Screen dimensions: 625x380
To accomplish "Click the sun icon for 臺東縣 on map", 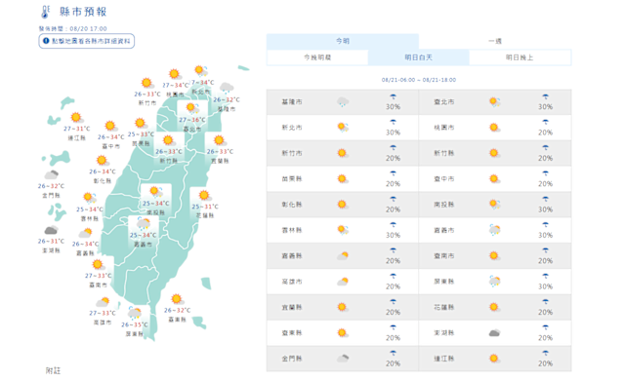I will coord(177,299).
